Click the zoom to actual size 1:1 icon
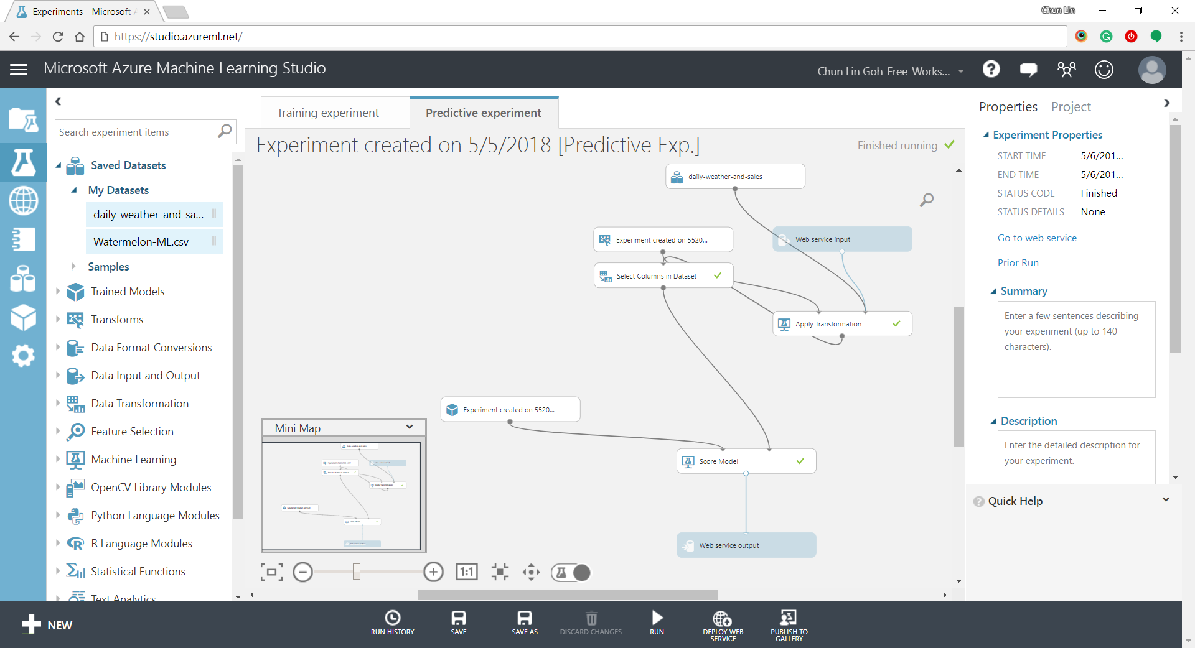Image resolution: width=1195 pixels, height=648 pixels. point(467,572)
